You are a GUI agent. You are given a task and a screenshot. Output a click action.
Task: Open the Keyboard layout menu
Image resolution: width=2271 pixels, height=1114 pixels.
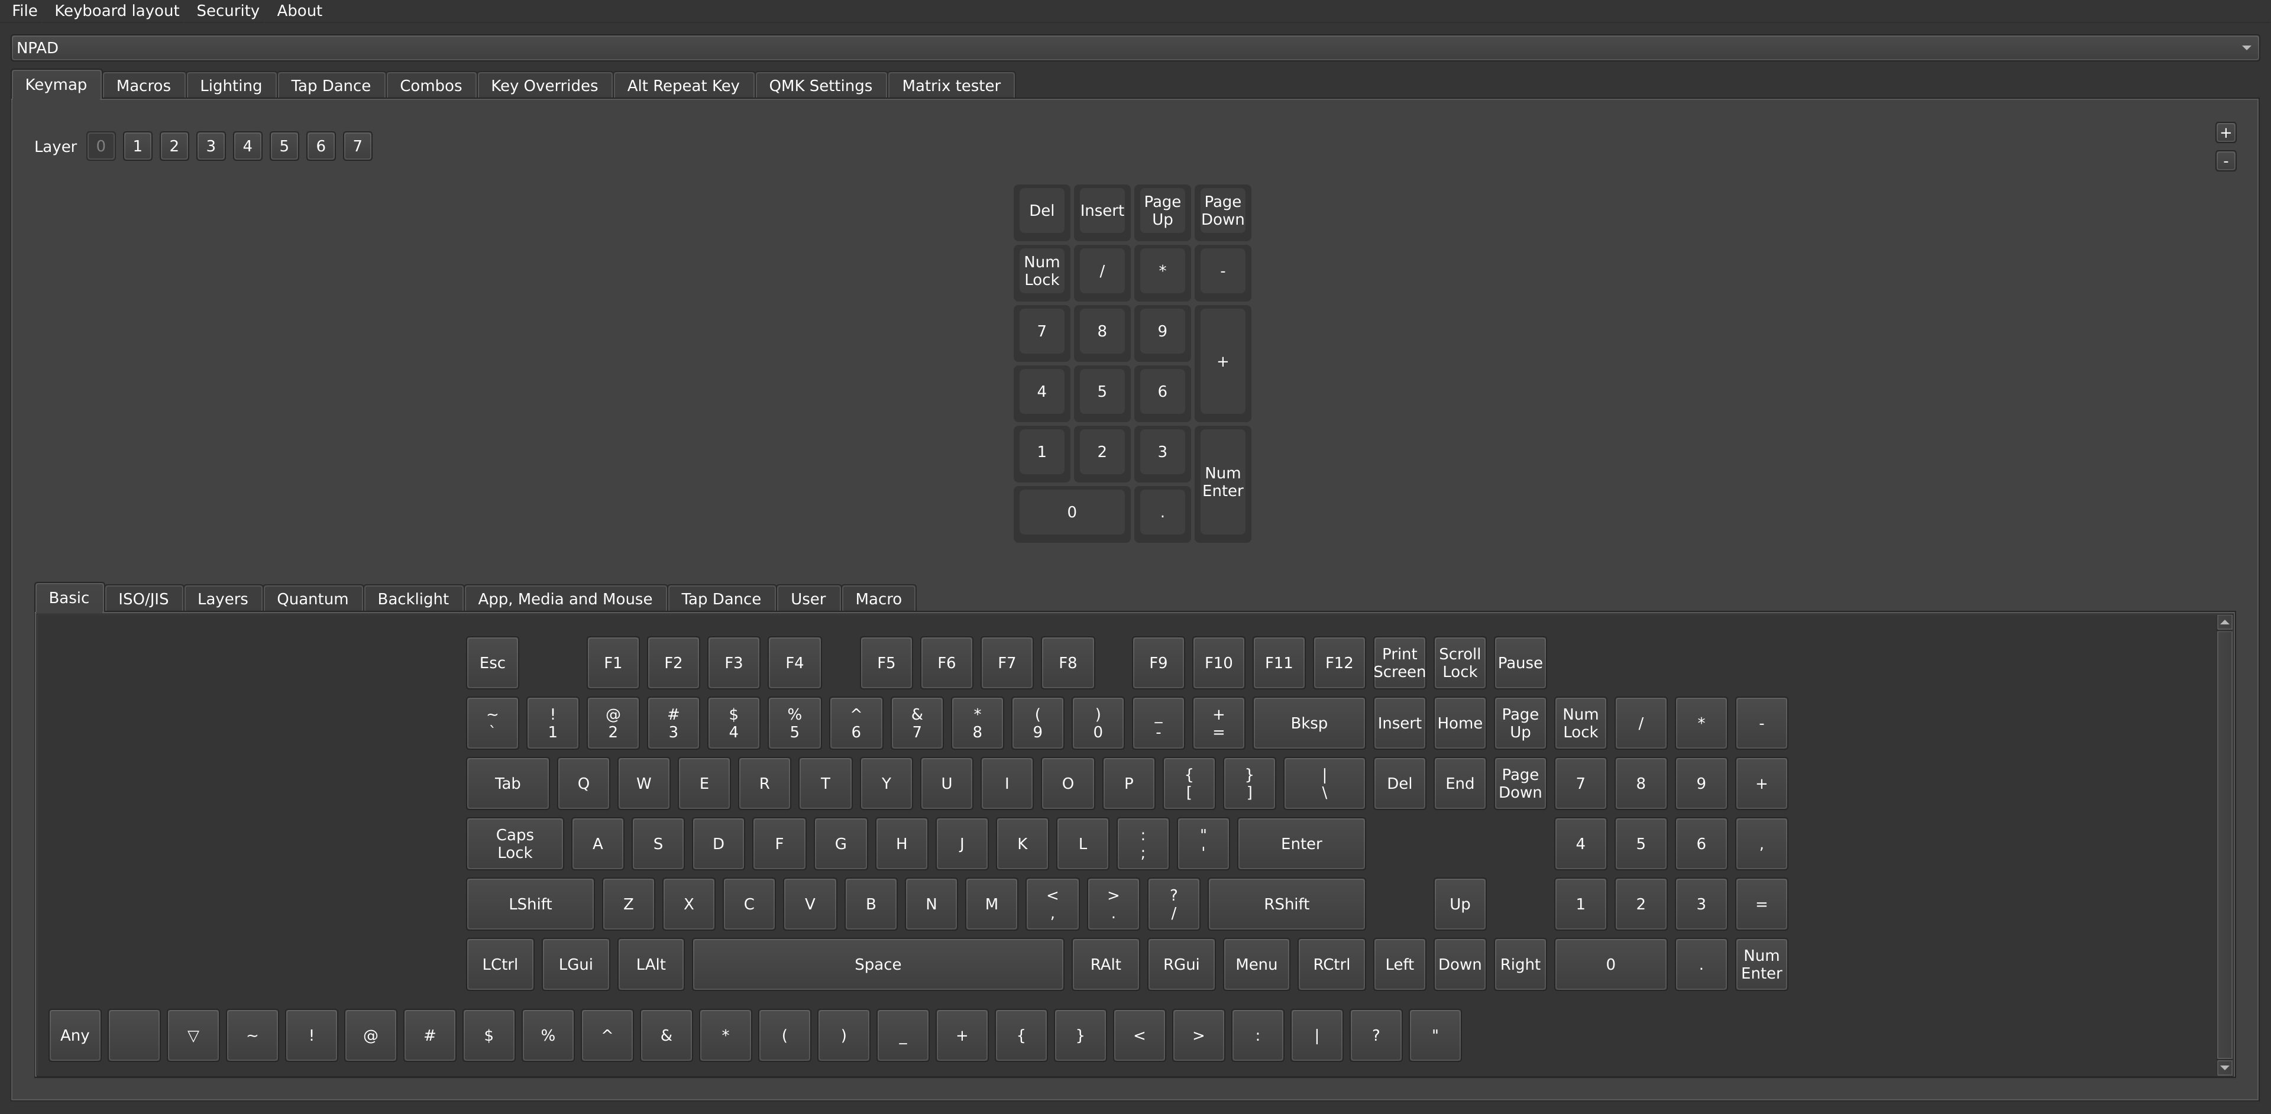117,11
